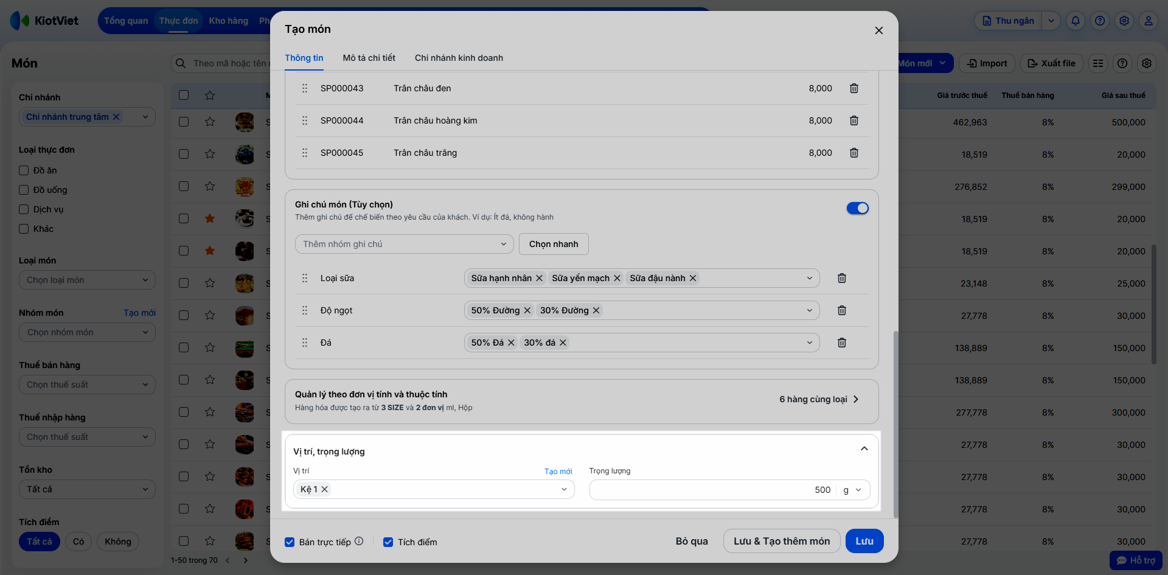
Task: Remove the Loại sữa note group
Action: pyautogui.click(x=842, y=278)
